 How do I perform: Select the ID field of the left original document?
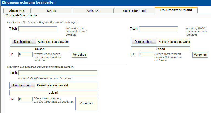tap(25, 54)
